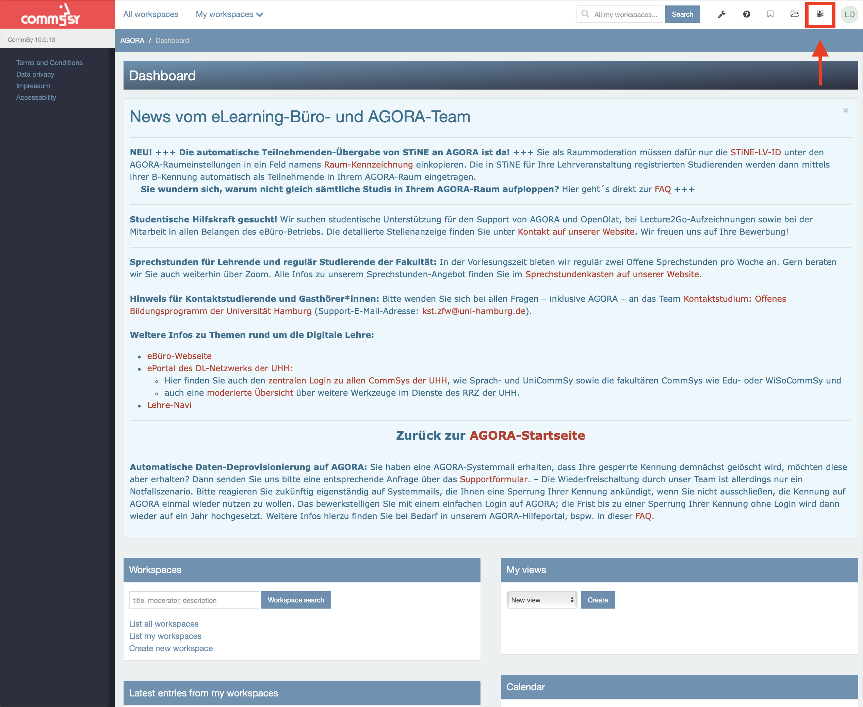Select the New view dropdown option
This screenshot has width=863, height=707.
(541, 600)
